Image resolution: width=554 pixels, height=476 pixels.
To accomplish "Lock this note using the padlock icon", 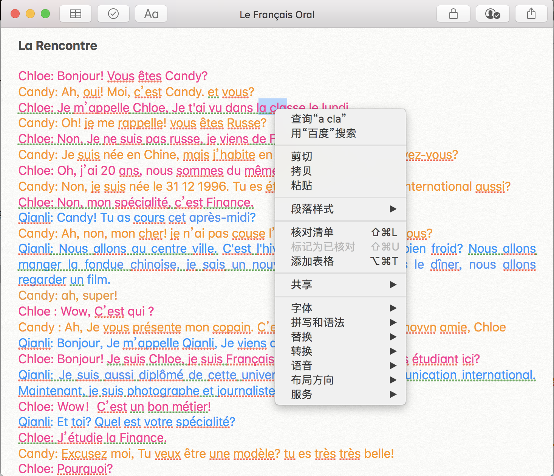I will pos(453,14).
